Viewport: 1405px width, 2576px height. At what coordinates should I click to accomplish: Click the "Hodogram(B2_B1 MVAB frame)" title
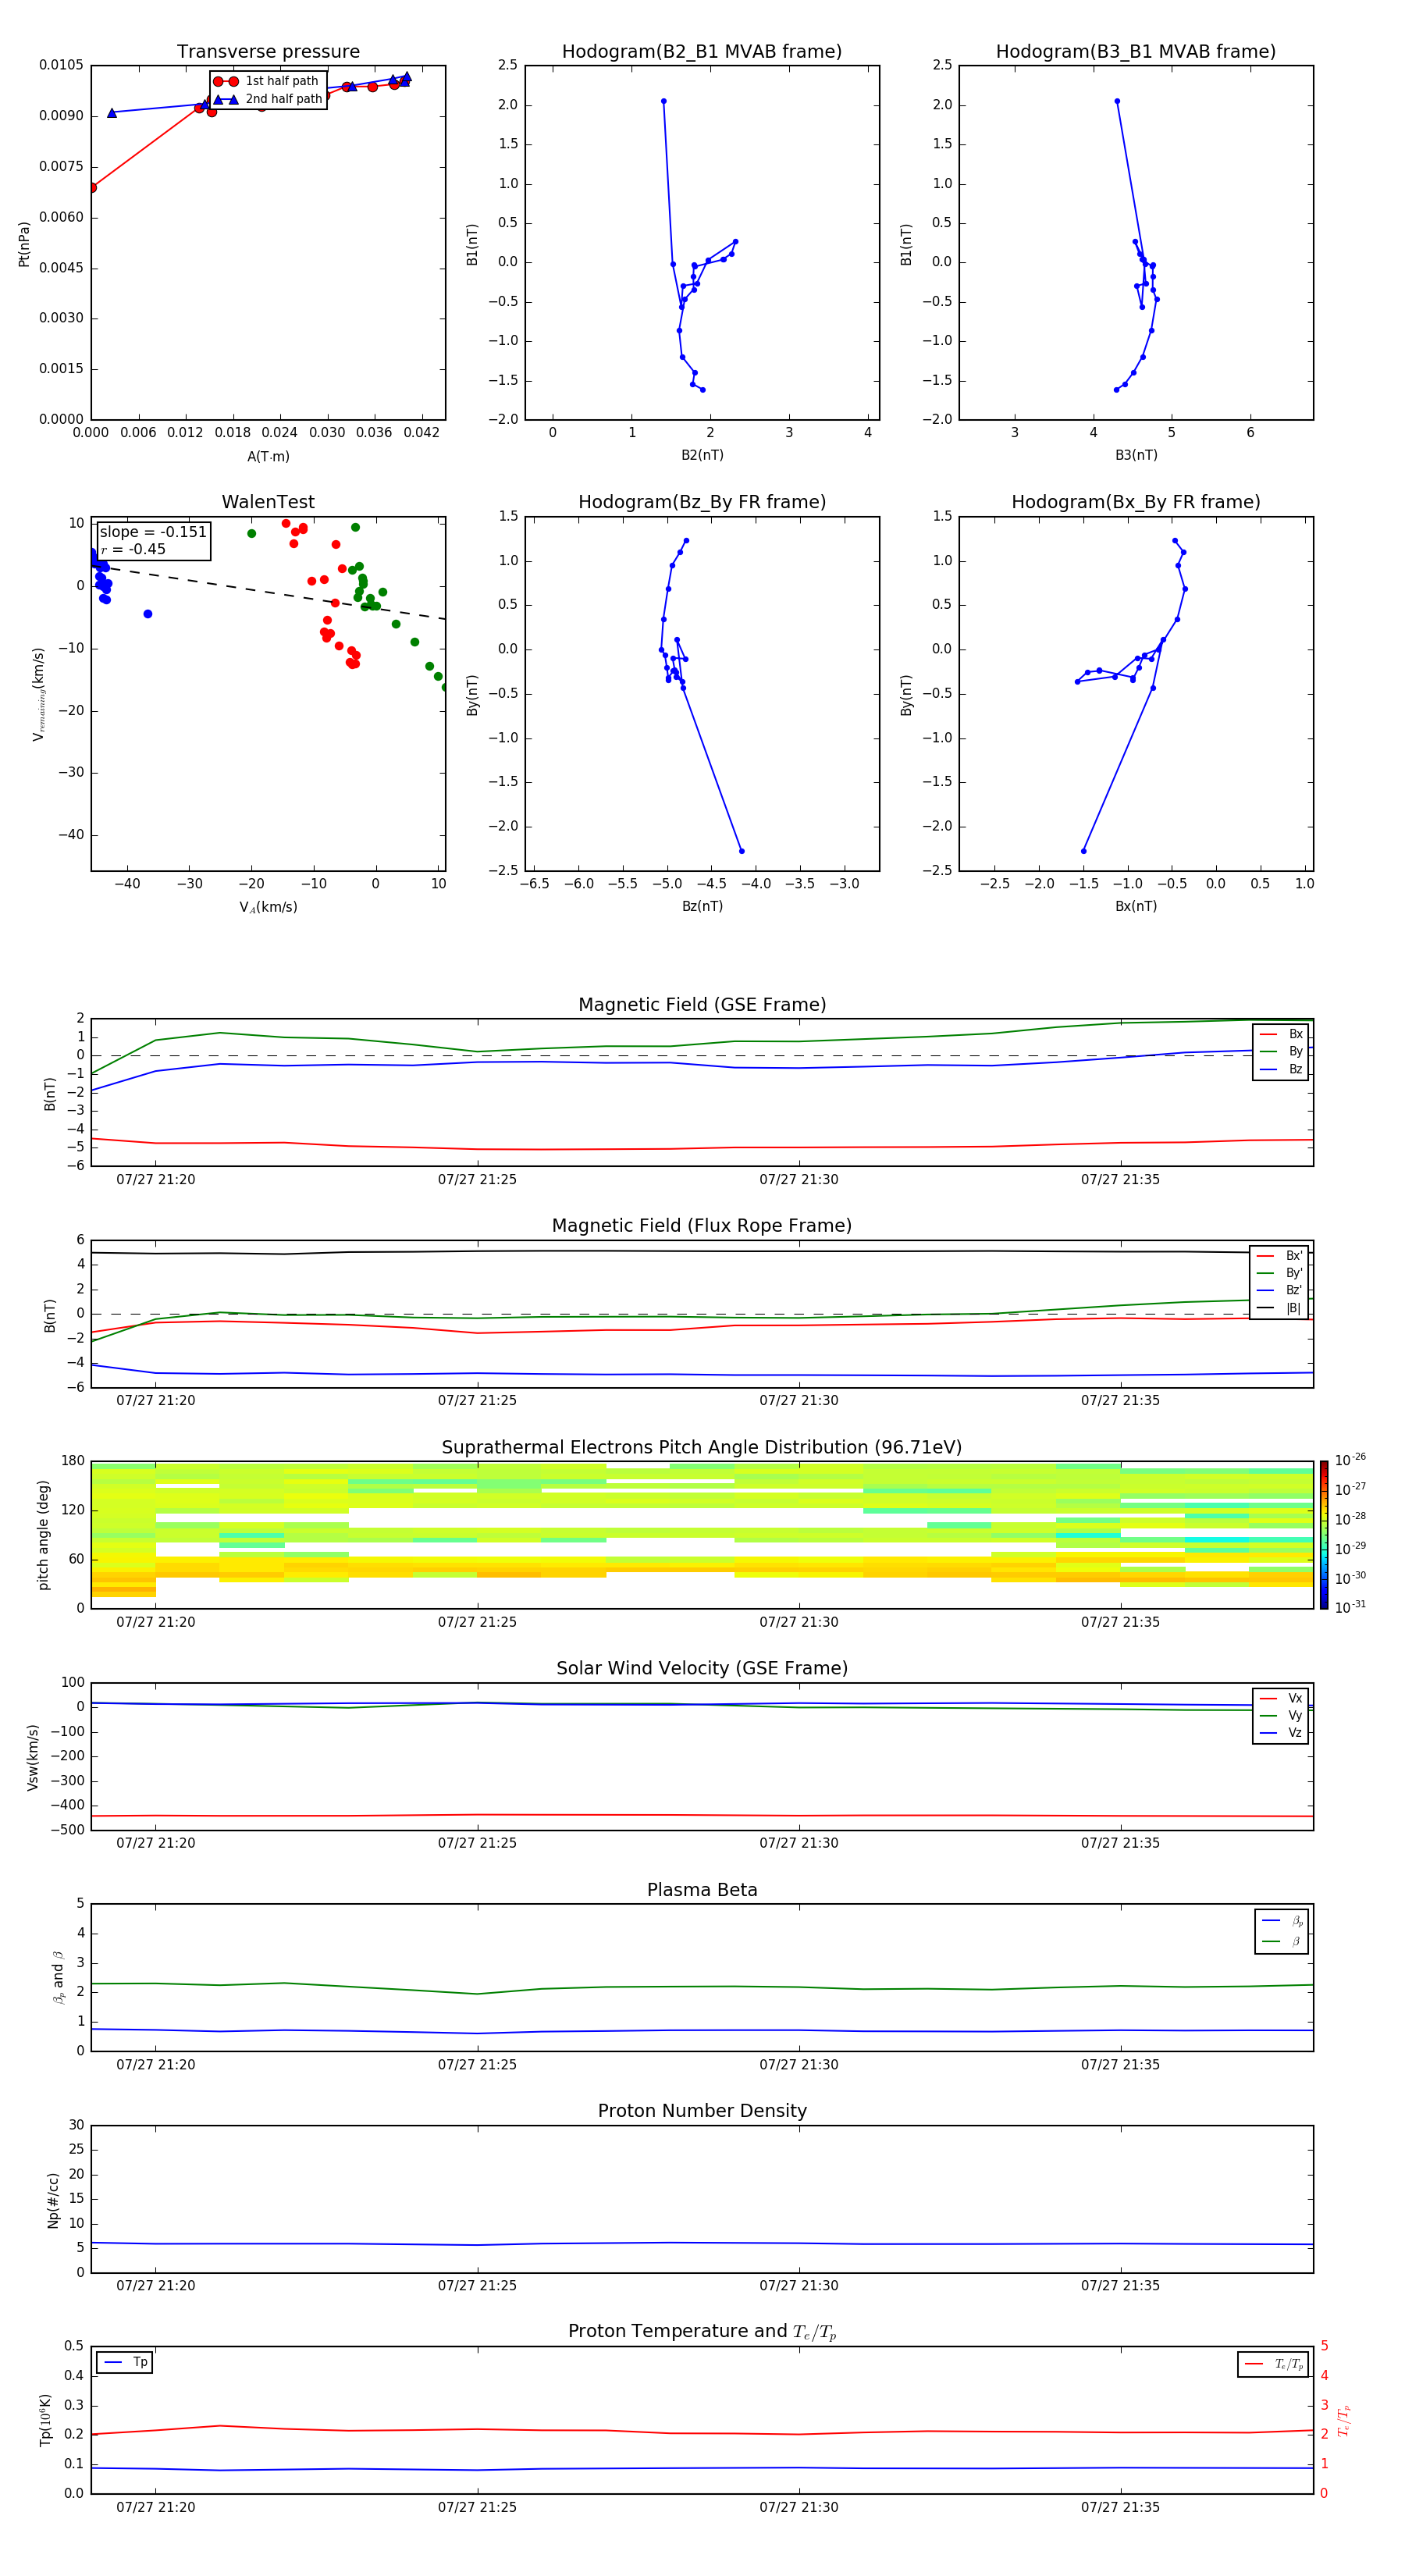(702, 52)
